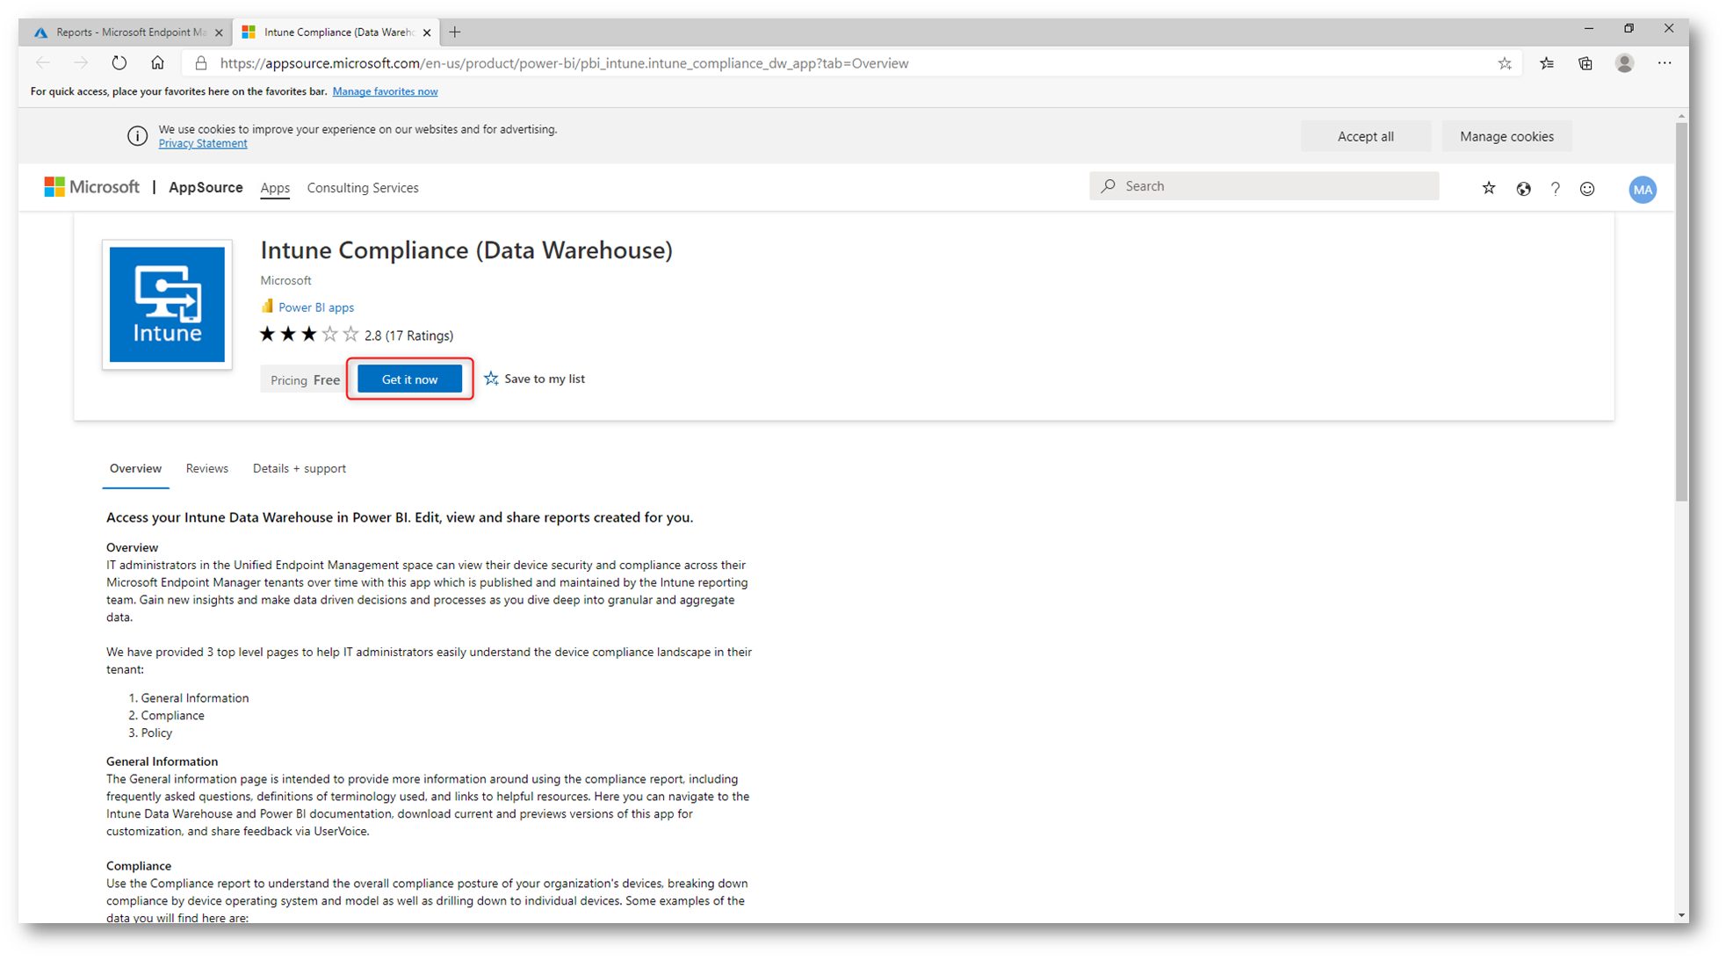Click the General Information heading
Viewport: 1726px width, 960px height.
(162, 762)
